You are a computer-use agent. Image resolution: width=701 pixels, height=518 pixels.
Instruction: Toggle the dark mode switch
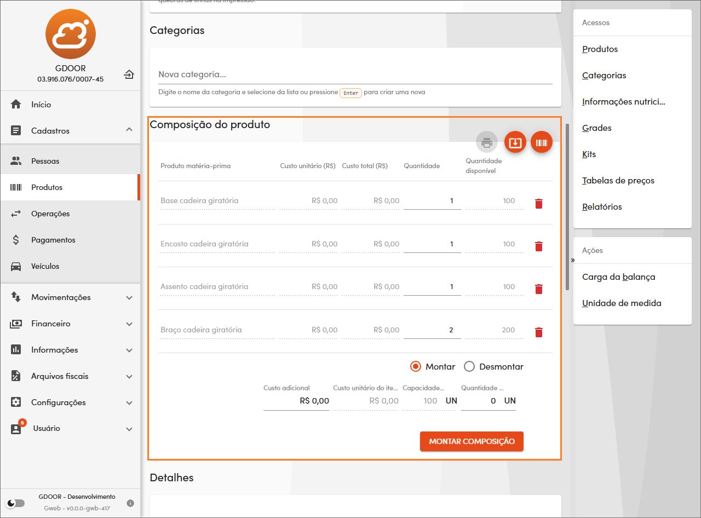click(x=16, y=503)
